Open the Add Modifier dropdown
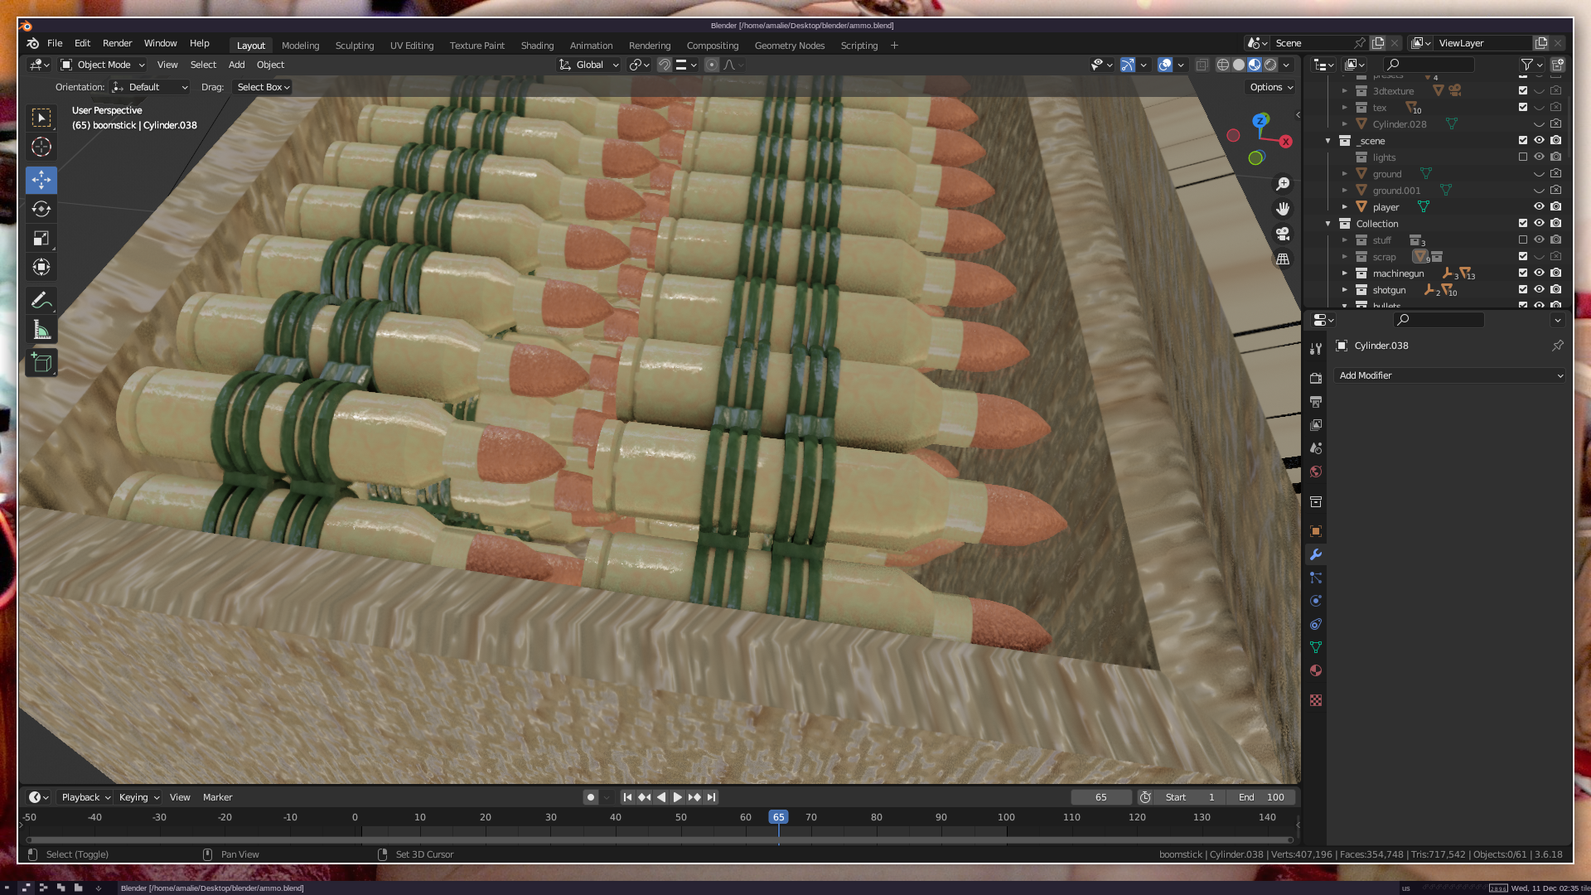1591x895 pixels. point(1450,375)
